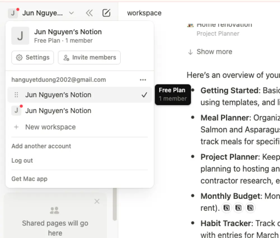The width and height of the screenshot is (280, 238).
Task: Open workspace Settings
Action: pyautogui.click(x=33, y=58)
